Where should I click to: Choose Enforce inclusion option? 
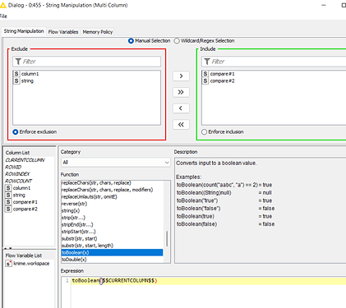[x=204, y=131]
